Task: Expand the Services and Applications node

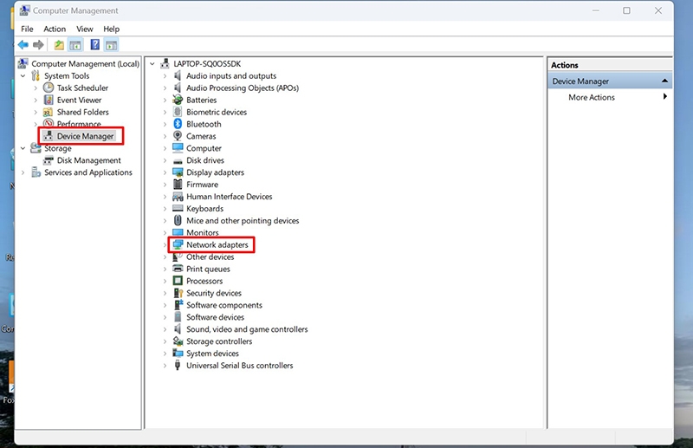Action: [23, 172]
